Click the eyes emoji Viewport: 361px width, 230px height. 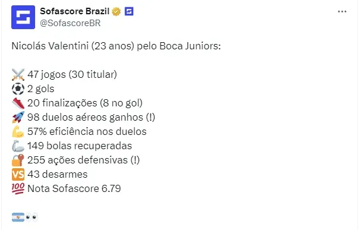point(32,218)
